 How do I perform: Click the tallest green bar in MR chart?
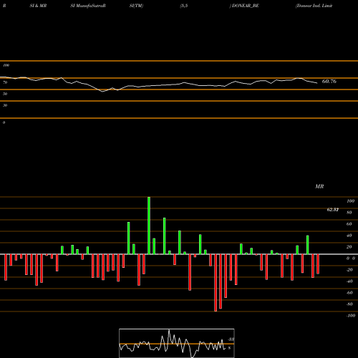pyautogui.click(x=149, y=226)
